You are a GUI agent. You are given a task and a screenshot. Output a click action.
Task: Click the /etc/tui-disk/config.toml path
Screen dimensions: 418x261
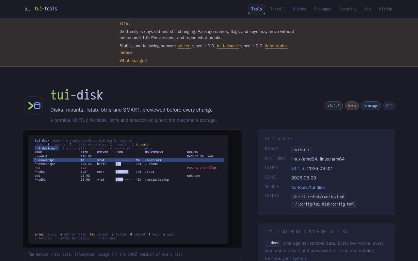(319, 197)
